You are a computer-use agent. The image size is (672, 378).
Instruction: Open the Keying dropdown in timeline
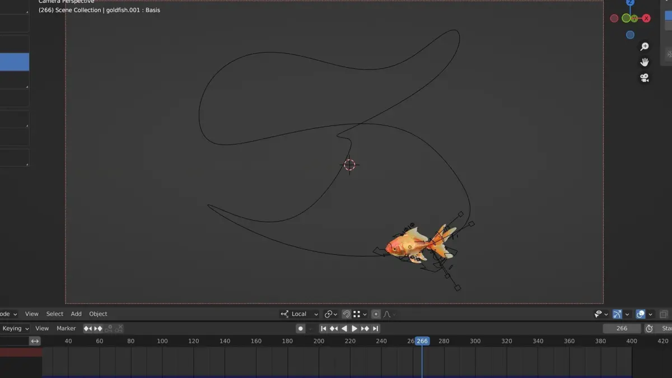pyautogui.click(x=15, y=329)
